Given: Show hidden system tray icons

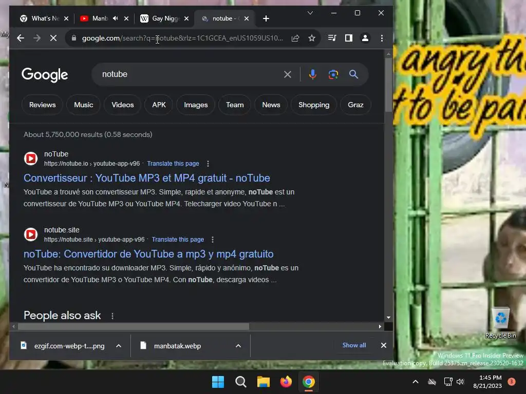Looking at the screenshot, I should tap(415, 382).
